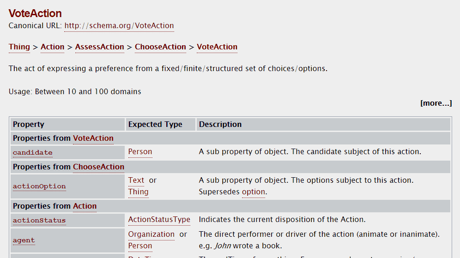The image size is (460, 258).
Task: Open Person type for candidate
Action: tap(140, 152)
